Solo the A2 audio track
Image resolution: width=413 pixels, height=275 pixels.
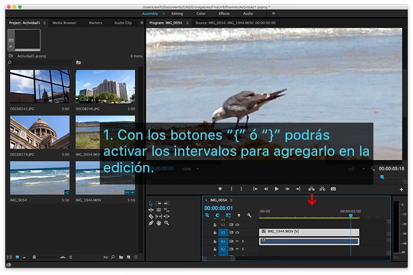coord(243,249)
